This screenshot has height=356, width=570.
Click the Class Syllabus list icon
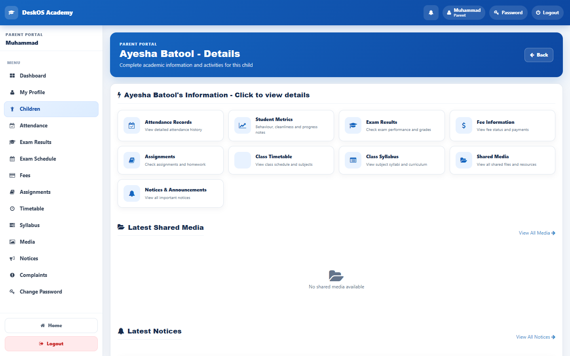pyautogui.click(x=353, y=160)
